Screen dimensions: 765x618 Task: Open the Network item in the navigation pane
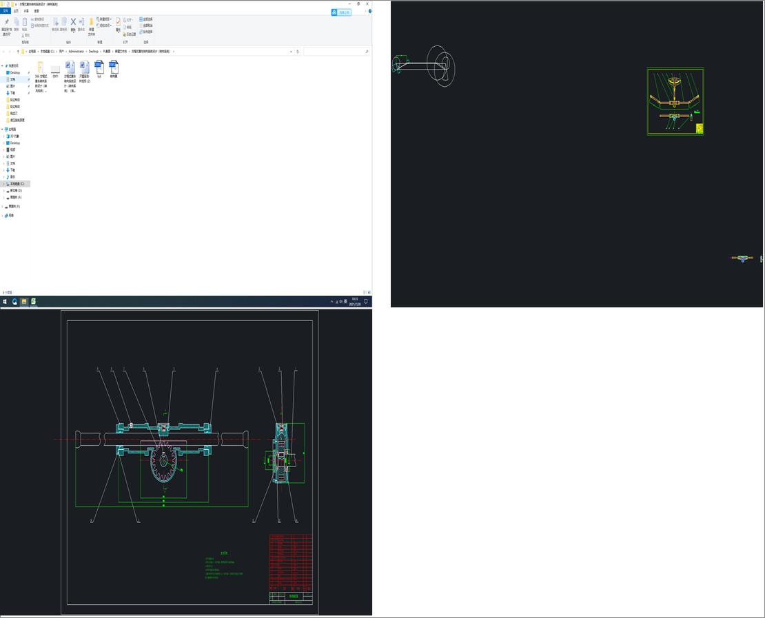click(x=9, y=215)
